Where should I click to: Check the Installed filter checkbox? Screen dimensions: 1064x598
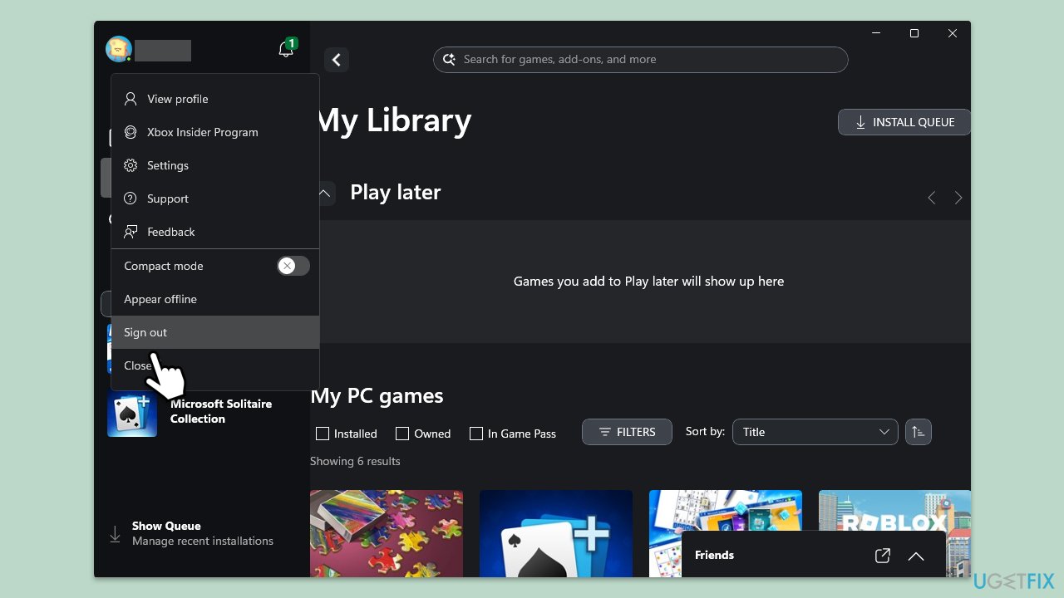(323, 434)
